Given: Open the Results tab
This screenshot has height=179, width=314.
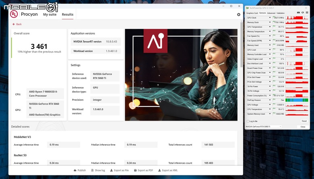Looking at the screenshot, I should click(68, 15).
